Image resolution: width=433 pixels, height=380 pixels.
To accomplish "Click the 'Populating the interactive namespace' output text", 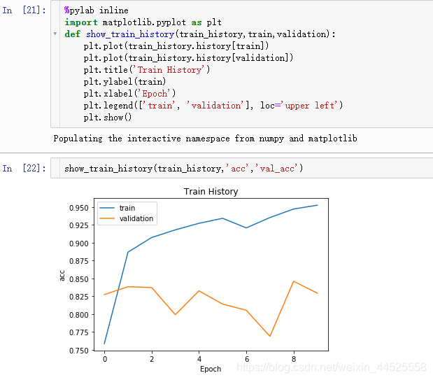I will 205,139.
